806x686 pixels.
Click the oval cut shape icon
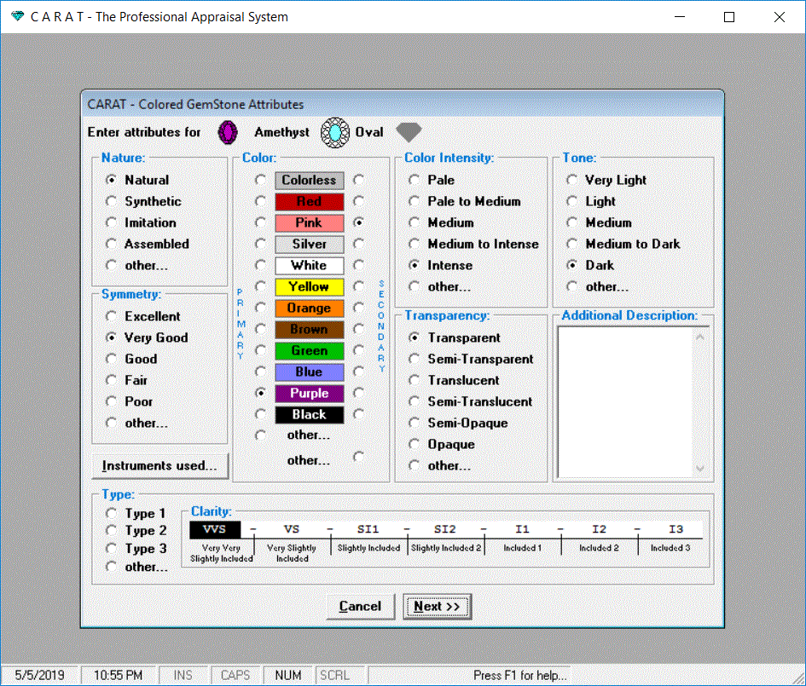[x=335, y=133]
